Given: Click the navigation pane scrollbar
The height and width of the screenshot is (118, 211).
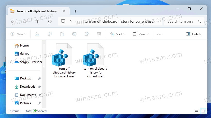Looking at the screenshot, I should point(44,56).
